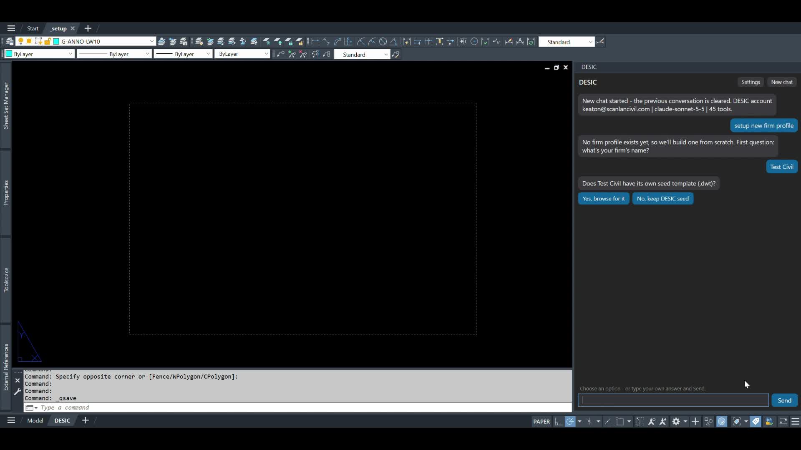Click the Type a command input line
This screenshot has height=450, width=801.
[x=297, y=408]
